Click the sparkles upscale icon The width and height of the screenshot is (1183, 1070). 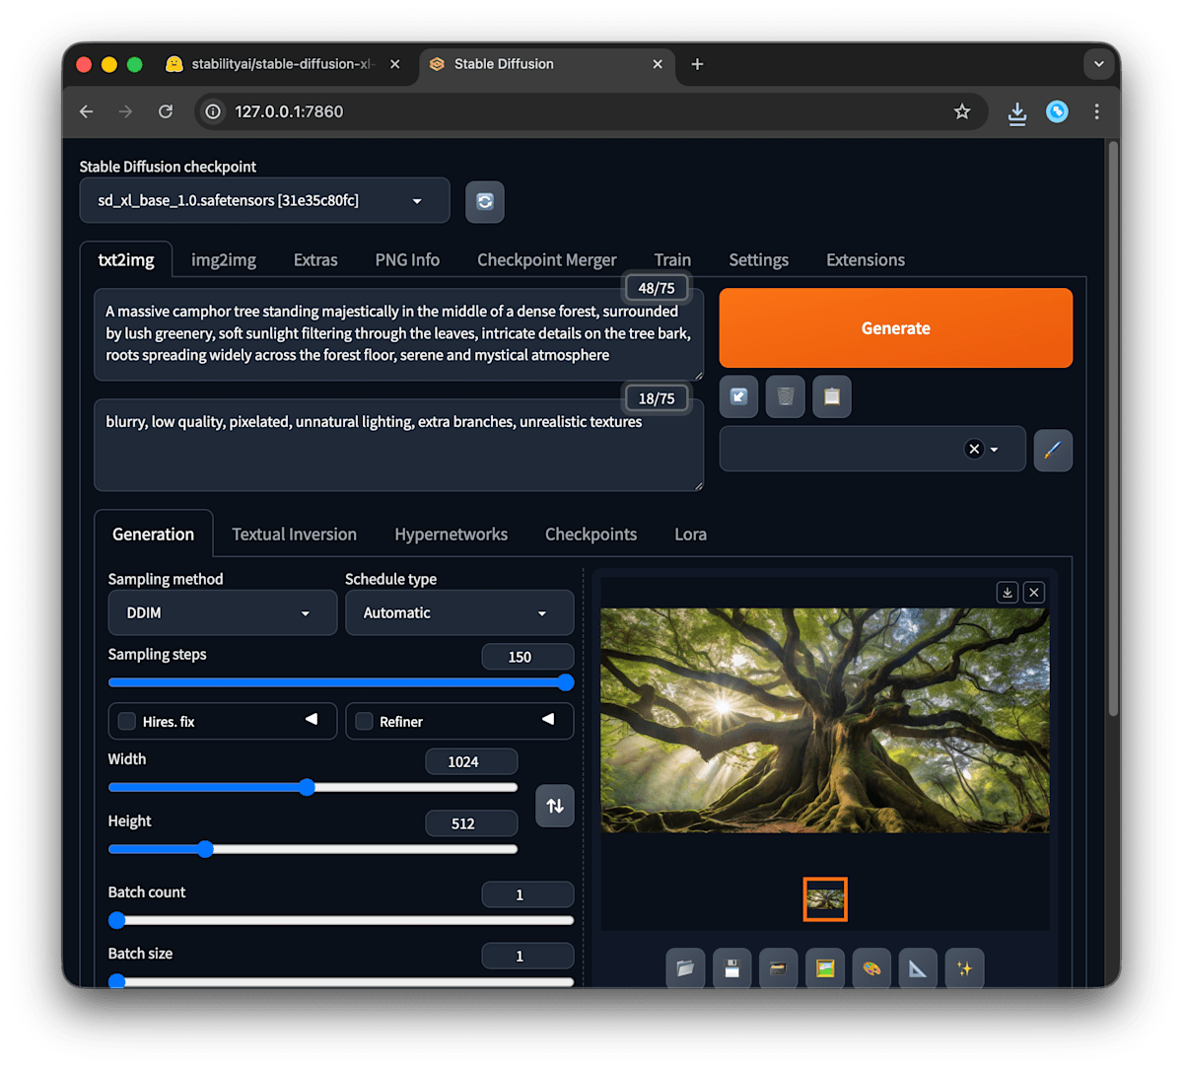pyautogui.click(x=964, y=968)
